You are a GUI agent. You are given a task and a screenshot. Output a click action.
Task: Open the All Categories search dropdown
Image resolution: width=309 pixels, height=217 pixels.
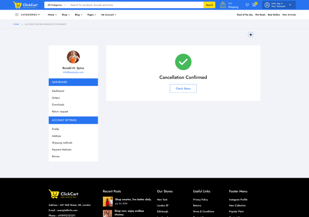click(x=56, y=5)
